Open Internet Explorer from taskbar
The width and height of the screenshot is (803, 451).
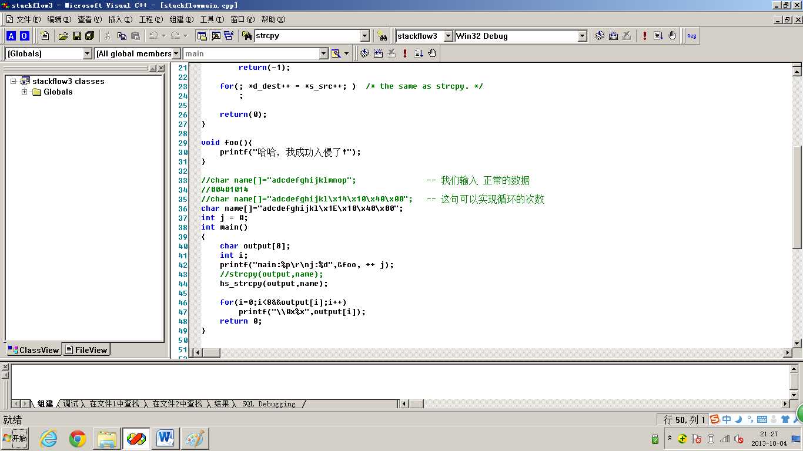(x=48, y=439)
